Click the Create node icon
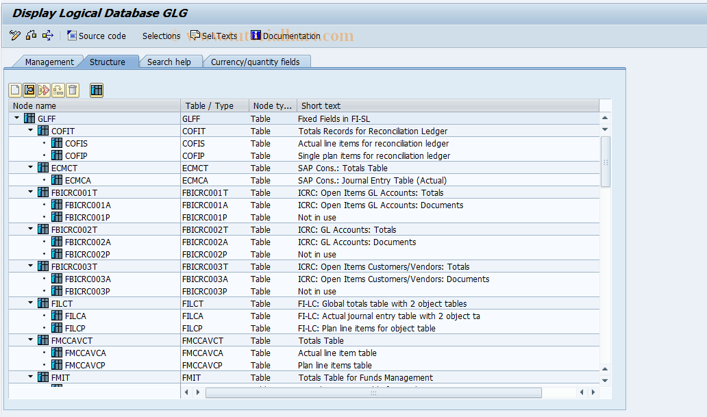Image resolution: width=707 pixels, height=417 pixels. pos(14,90)
